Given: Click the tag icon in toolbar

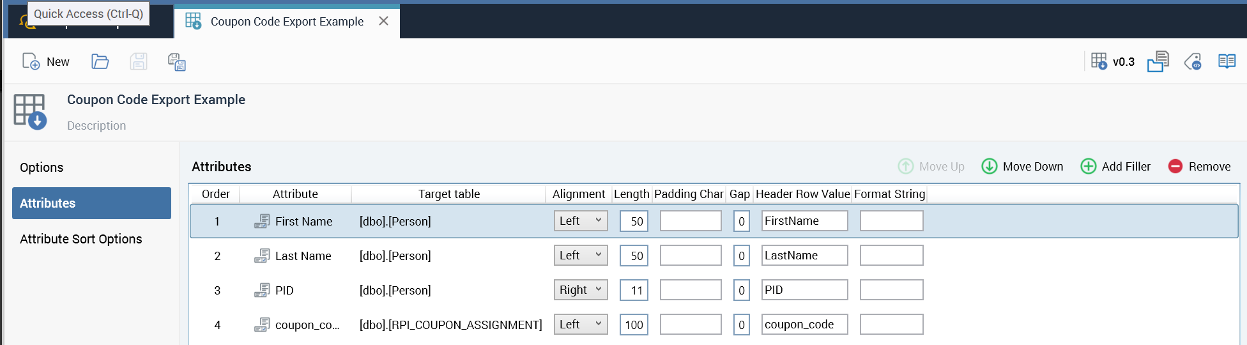Looking at the screenshot, I should [1192, 62].
